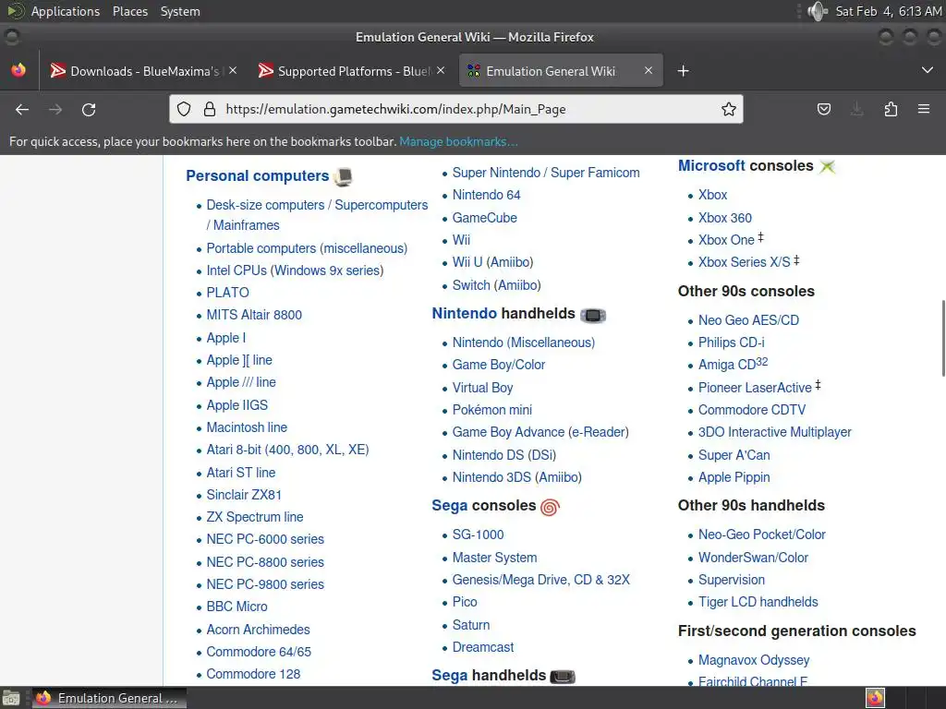The image size is (946, 709).
Task: Open the tracking protection shield icon
Action: pyautogui.click(x=184, y=109)
